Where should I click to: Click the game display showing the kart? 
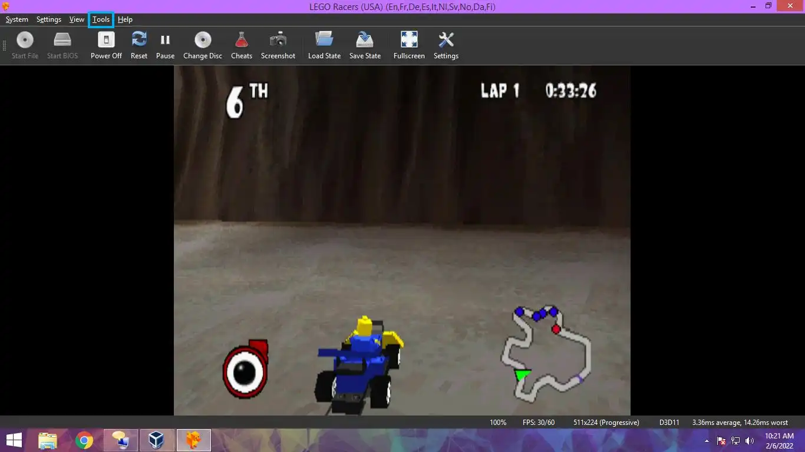click(402, 240)
